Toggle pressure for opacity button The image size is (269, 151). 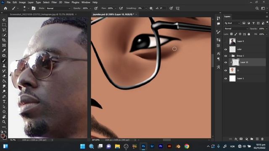tap(96, 8)
